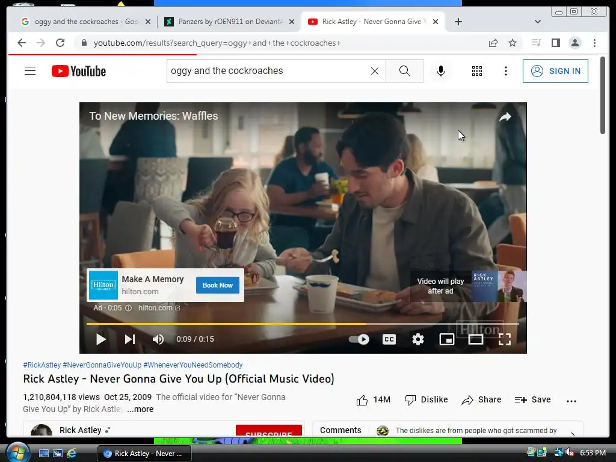Open the hilton.com ad link

click(x=159, y=308)
